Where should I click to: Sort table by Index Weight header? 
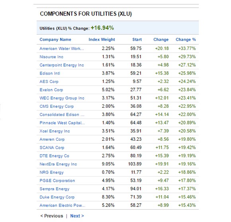click(102, 39)
